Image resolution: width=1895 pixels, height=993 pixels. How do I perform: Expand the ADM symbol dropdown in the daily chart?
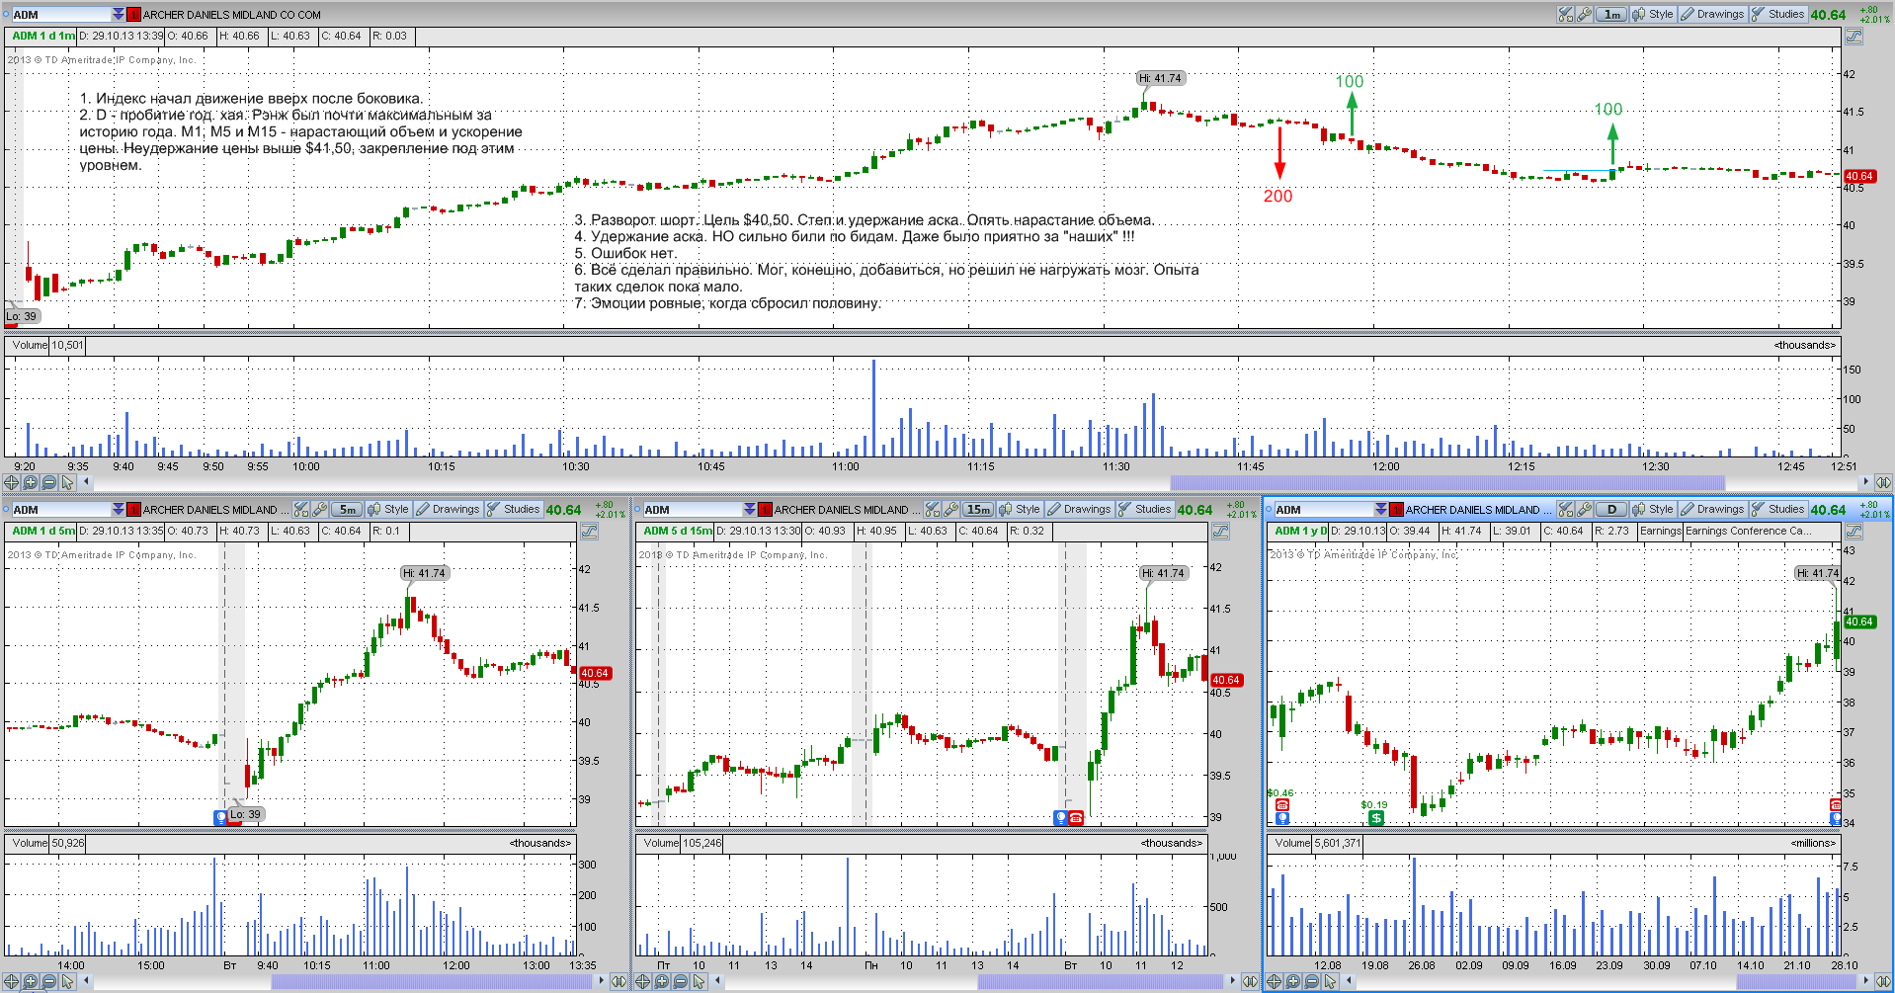(1381, 509)
